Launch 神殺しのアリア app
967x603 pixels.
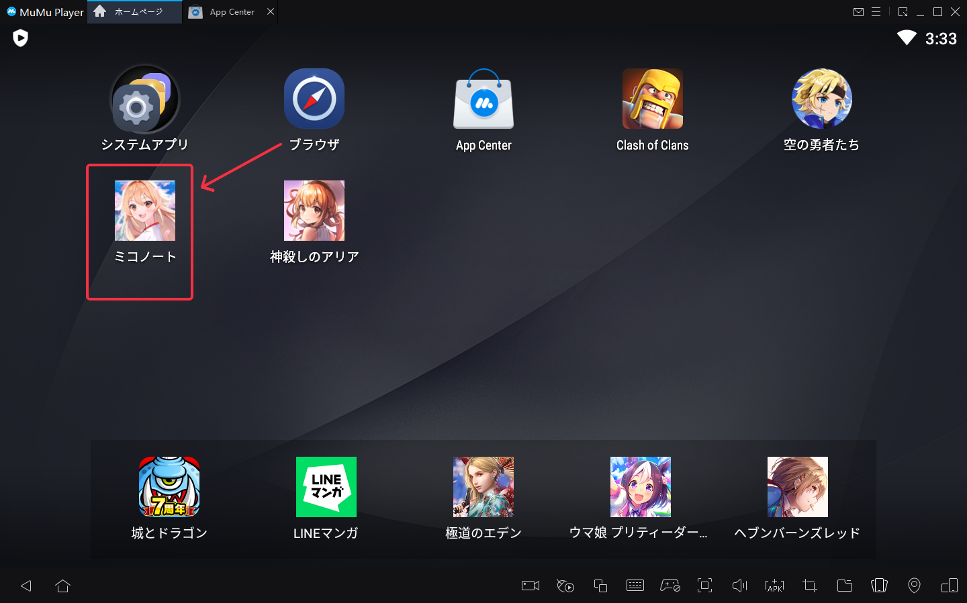click(314, 211)
